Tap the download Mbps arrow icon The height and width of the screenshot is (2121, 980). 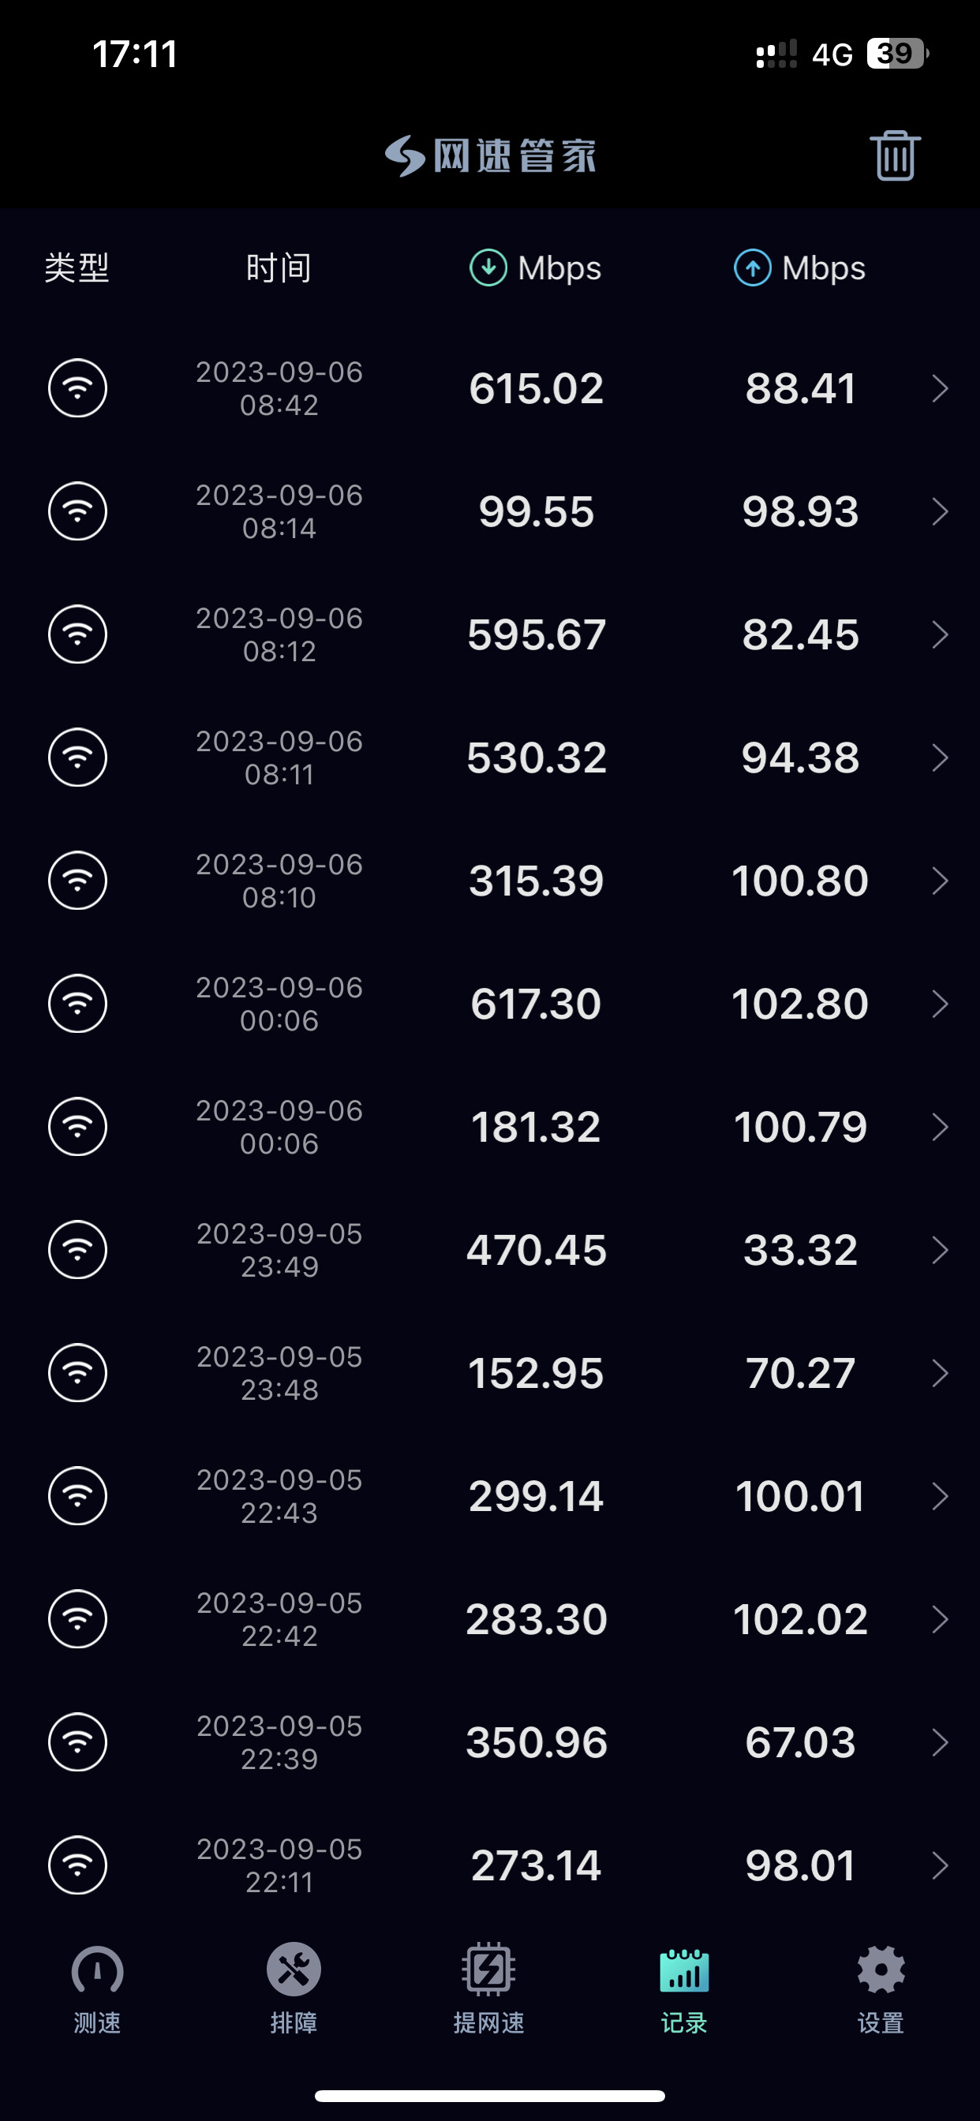488,267
